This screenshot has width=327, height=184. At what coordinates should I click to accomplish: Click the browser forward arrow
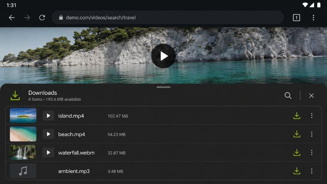(x=27, y=18)
